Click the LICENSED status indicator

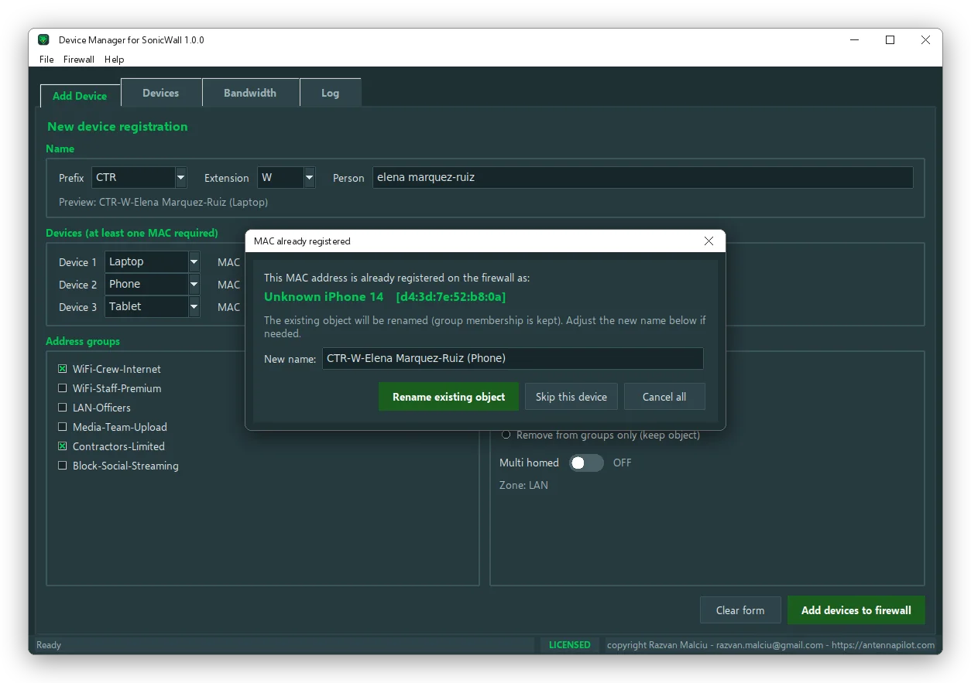pos(570,645)
